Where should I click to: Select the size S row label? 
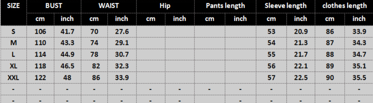pyautogui.click(x=14, y=32)
